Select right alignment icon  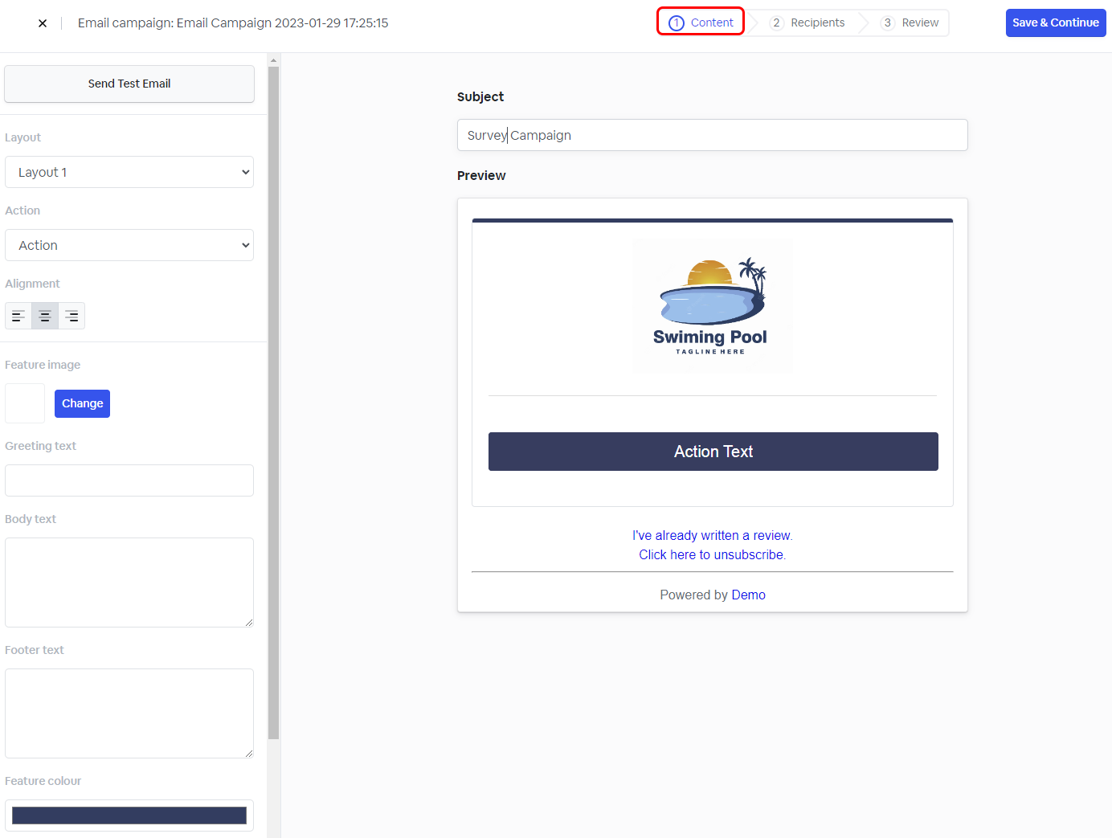pos(72,316)
